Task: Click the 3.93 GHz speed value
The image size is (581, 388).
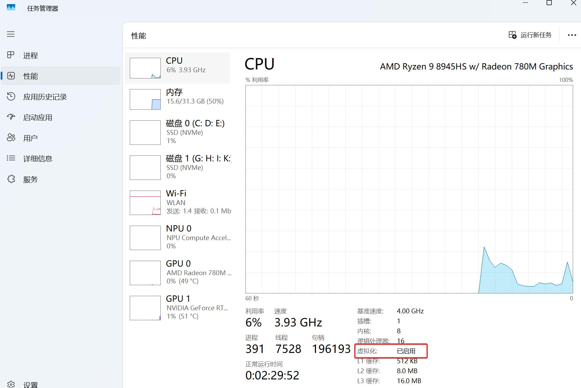Action: (298, 322)
